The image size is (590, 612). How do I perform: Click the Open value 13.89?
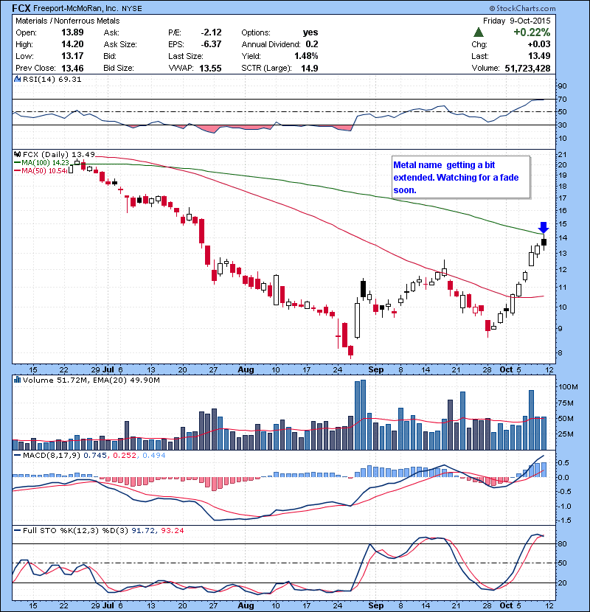click(72, 32)
